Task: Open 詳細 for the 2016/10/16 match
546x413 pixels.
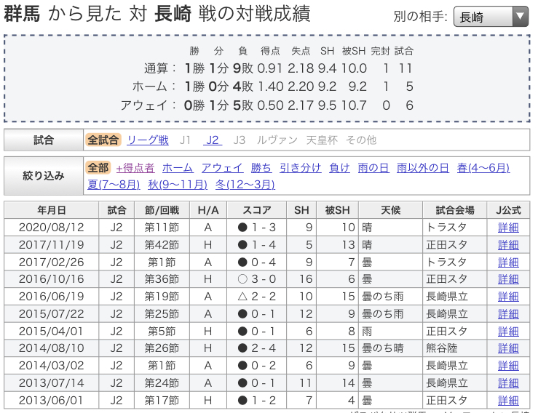Action: tap(508, 279)
